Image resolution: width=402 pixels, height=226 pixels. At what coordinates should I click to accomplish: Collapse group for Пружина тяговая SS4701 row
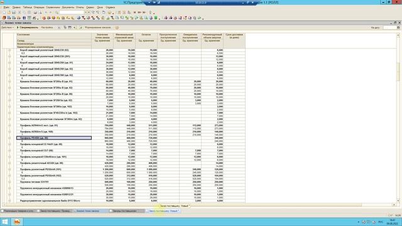click(9, 182)
